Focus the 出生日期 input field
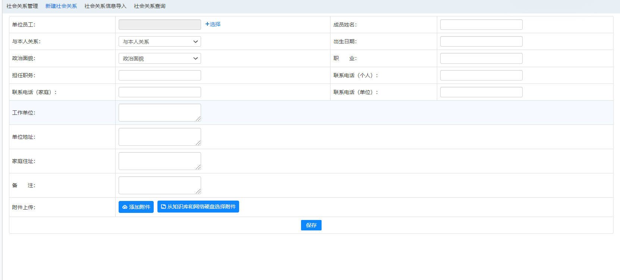The width and height of the screenshot is (620, 280). [x=481, y=41]
